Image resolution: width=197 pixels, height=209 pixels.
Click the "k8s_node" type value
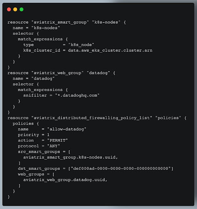tap(81, 44)
